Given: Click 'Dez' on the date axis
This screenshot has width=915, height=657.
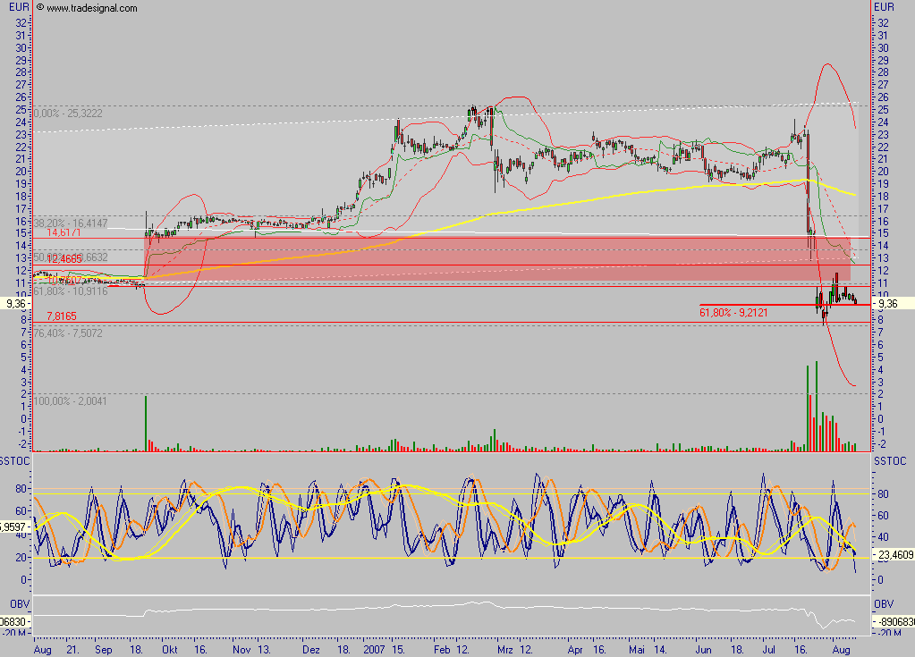Looking at the screenshot, I should coord(311,650).
